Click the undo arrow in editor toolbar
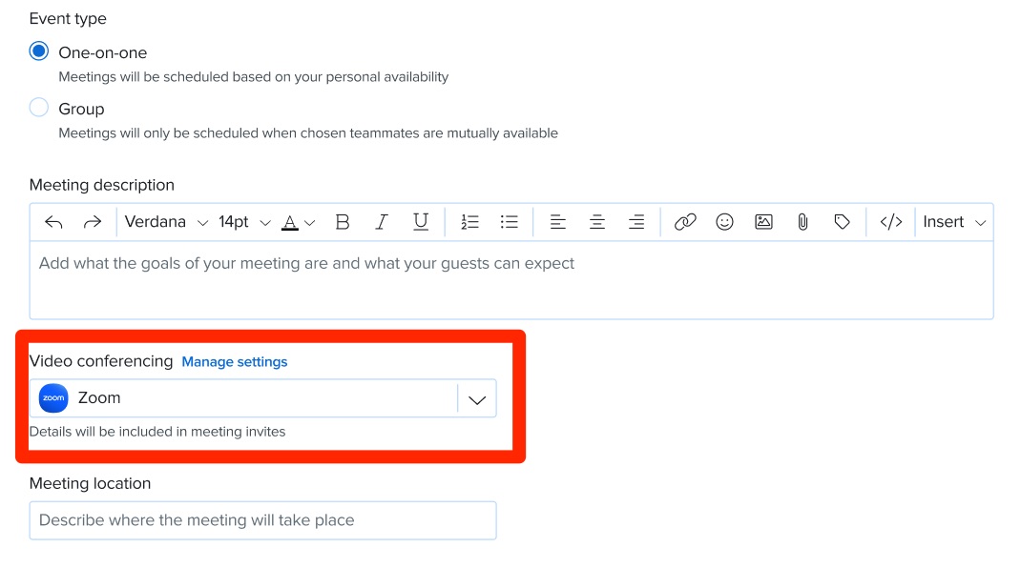This screenshot has height=568, width=1021. (53, 222)
